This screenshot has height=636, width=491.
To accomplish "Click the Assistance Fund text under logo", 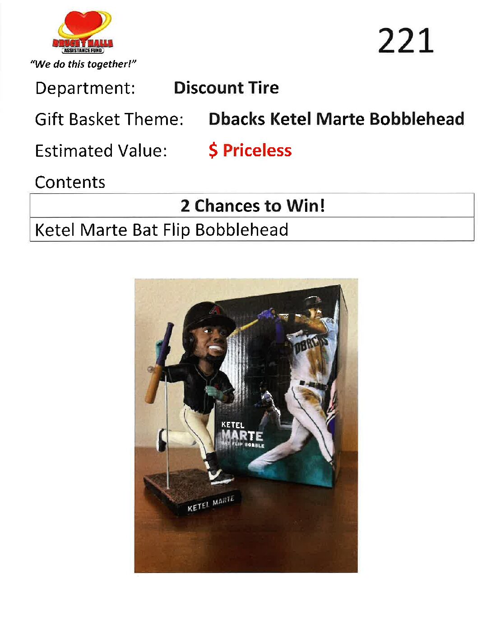I will 83,51.
